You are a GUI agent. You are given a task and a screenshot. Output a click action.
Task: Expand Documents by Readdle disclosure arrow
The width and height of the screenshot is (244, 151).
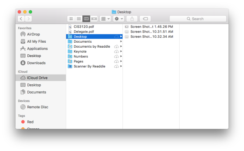(x=121, y=46)
